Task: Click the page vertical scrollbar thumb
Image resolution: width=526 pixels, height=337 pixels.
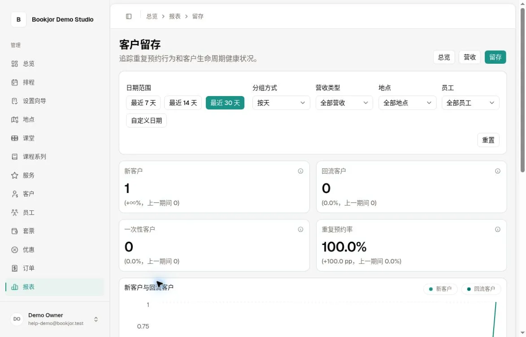Action: click(522, 90)
